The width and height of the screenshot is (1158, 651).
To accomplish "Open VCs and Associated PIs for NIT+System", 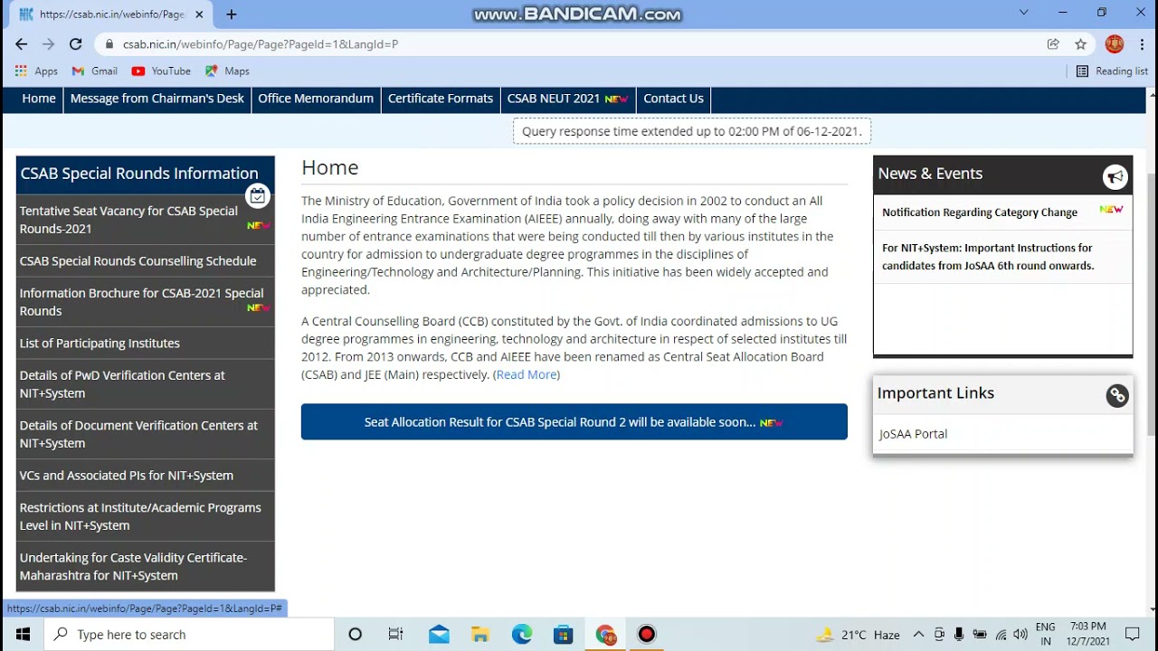I will click(x=145, y=476).
